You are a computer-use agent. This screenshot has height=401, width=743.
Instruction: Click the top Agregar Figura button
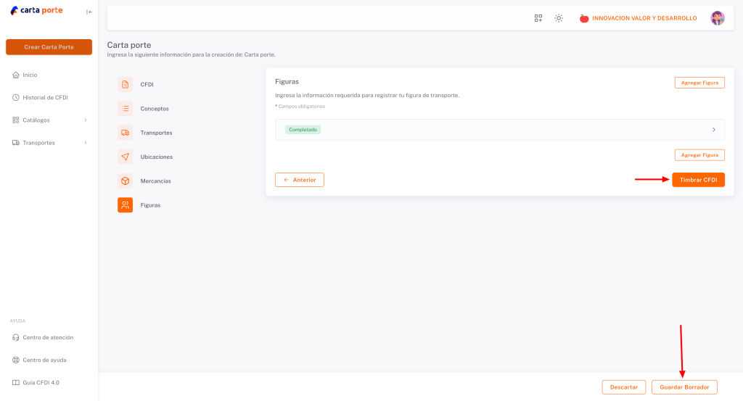(x=699, y=83)
